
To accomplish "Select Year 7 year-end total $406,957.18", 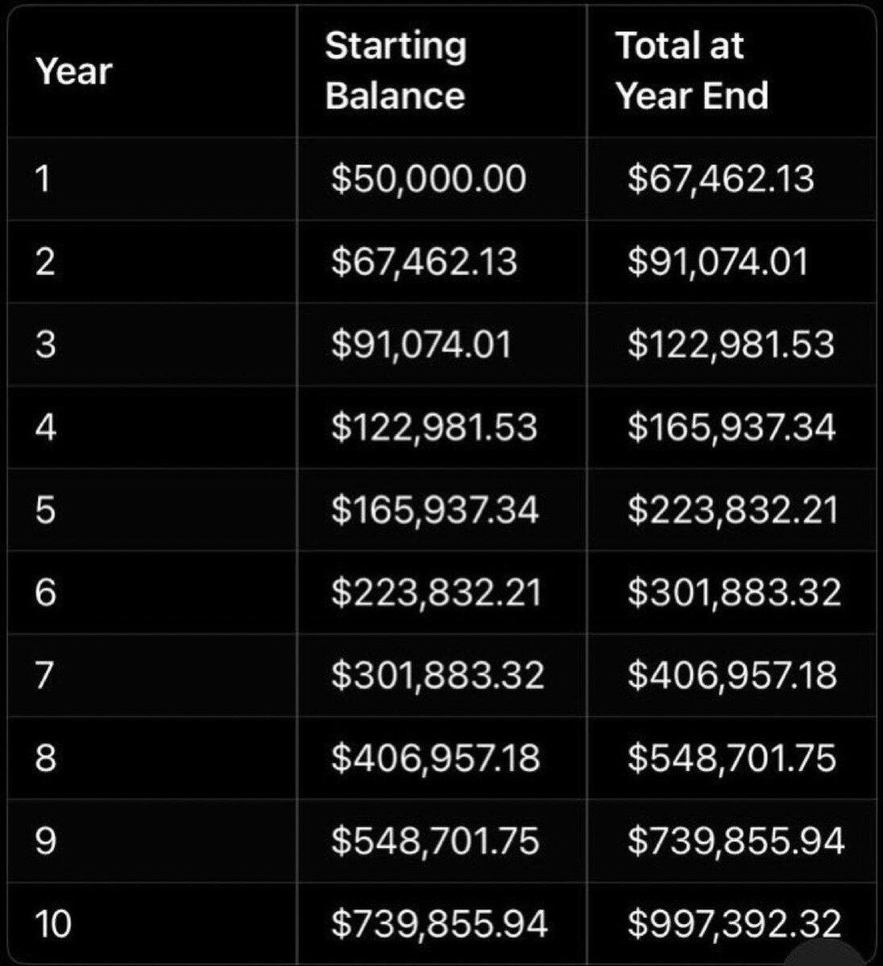I will [732, 675].
